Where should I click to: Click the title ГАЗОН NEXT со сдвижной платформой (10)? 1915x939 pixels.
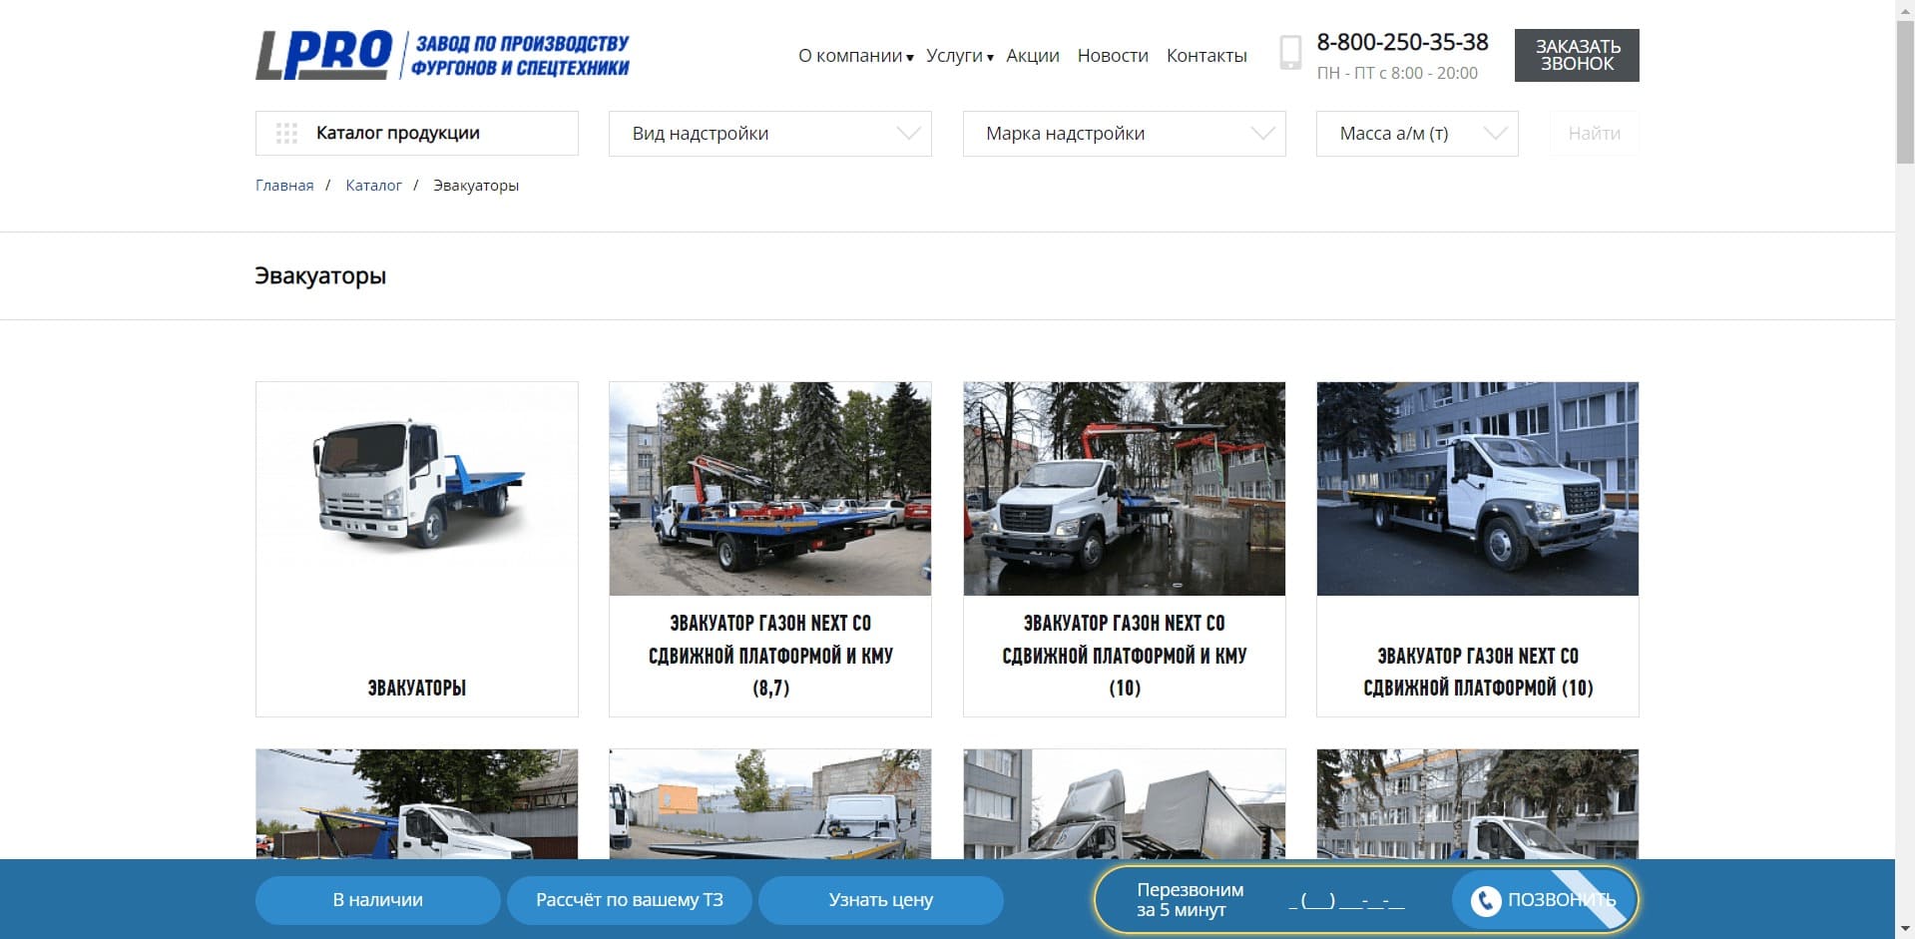tap(1478, 672)
